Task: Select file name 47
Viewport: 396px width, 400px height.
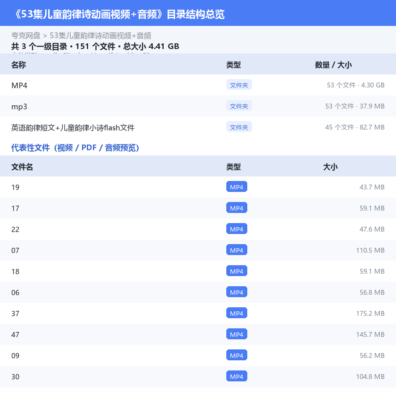Action: pos(15,335)
